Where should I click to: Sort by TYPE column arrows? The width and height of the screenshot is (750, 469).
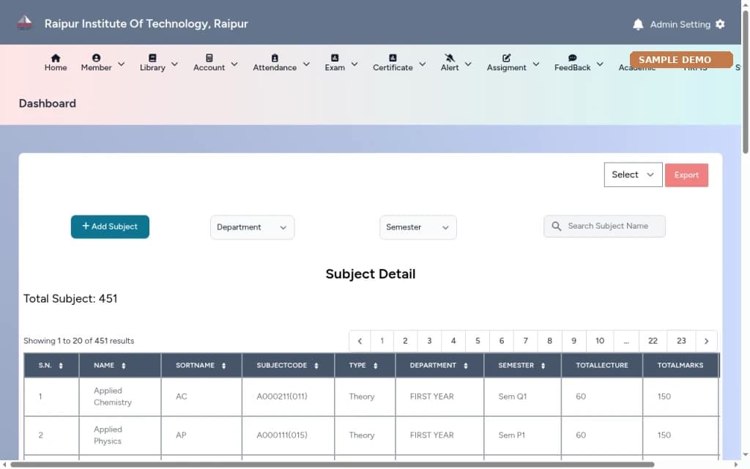(376, 366)
